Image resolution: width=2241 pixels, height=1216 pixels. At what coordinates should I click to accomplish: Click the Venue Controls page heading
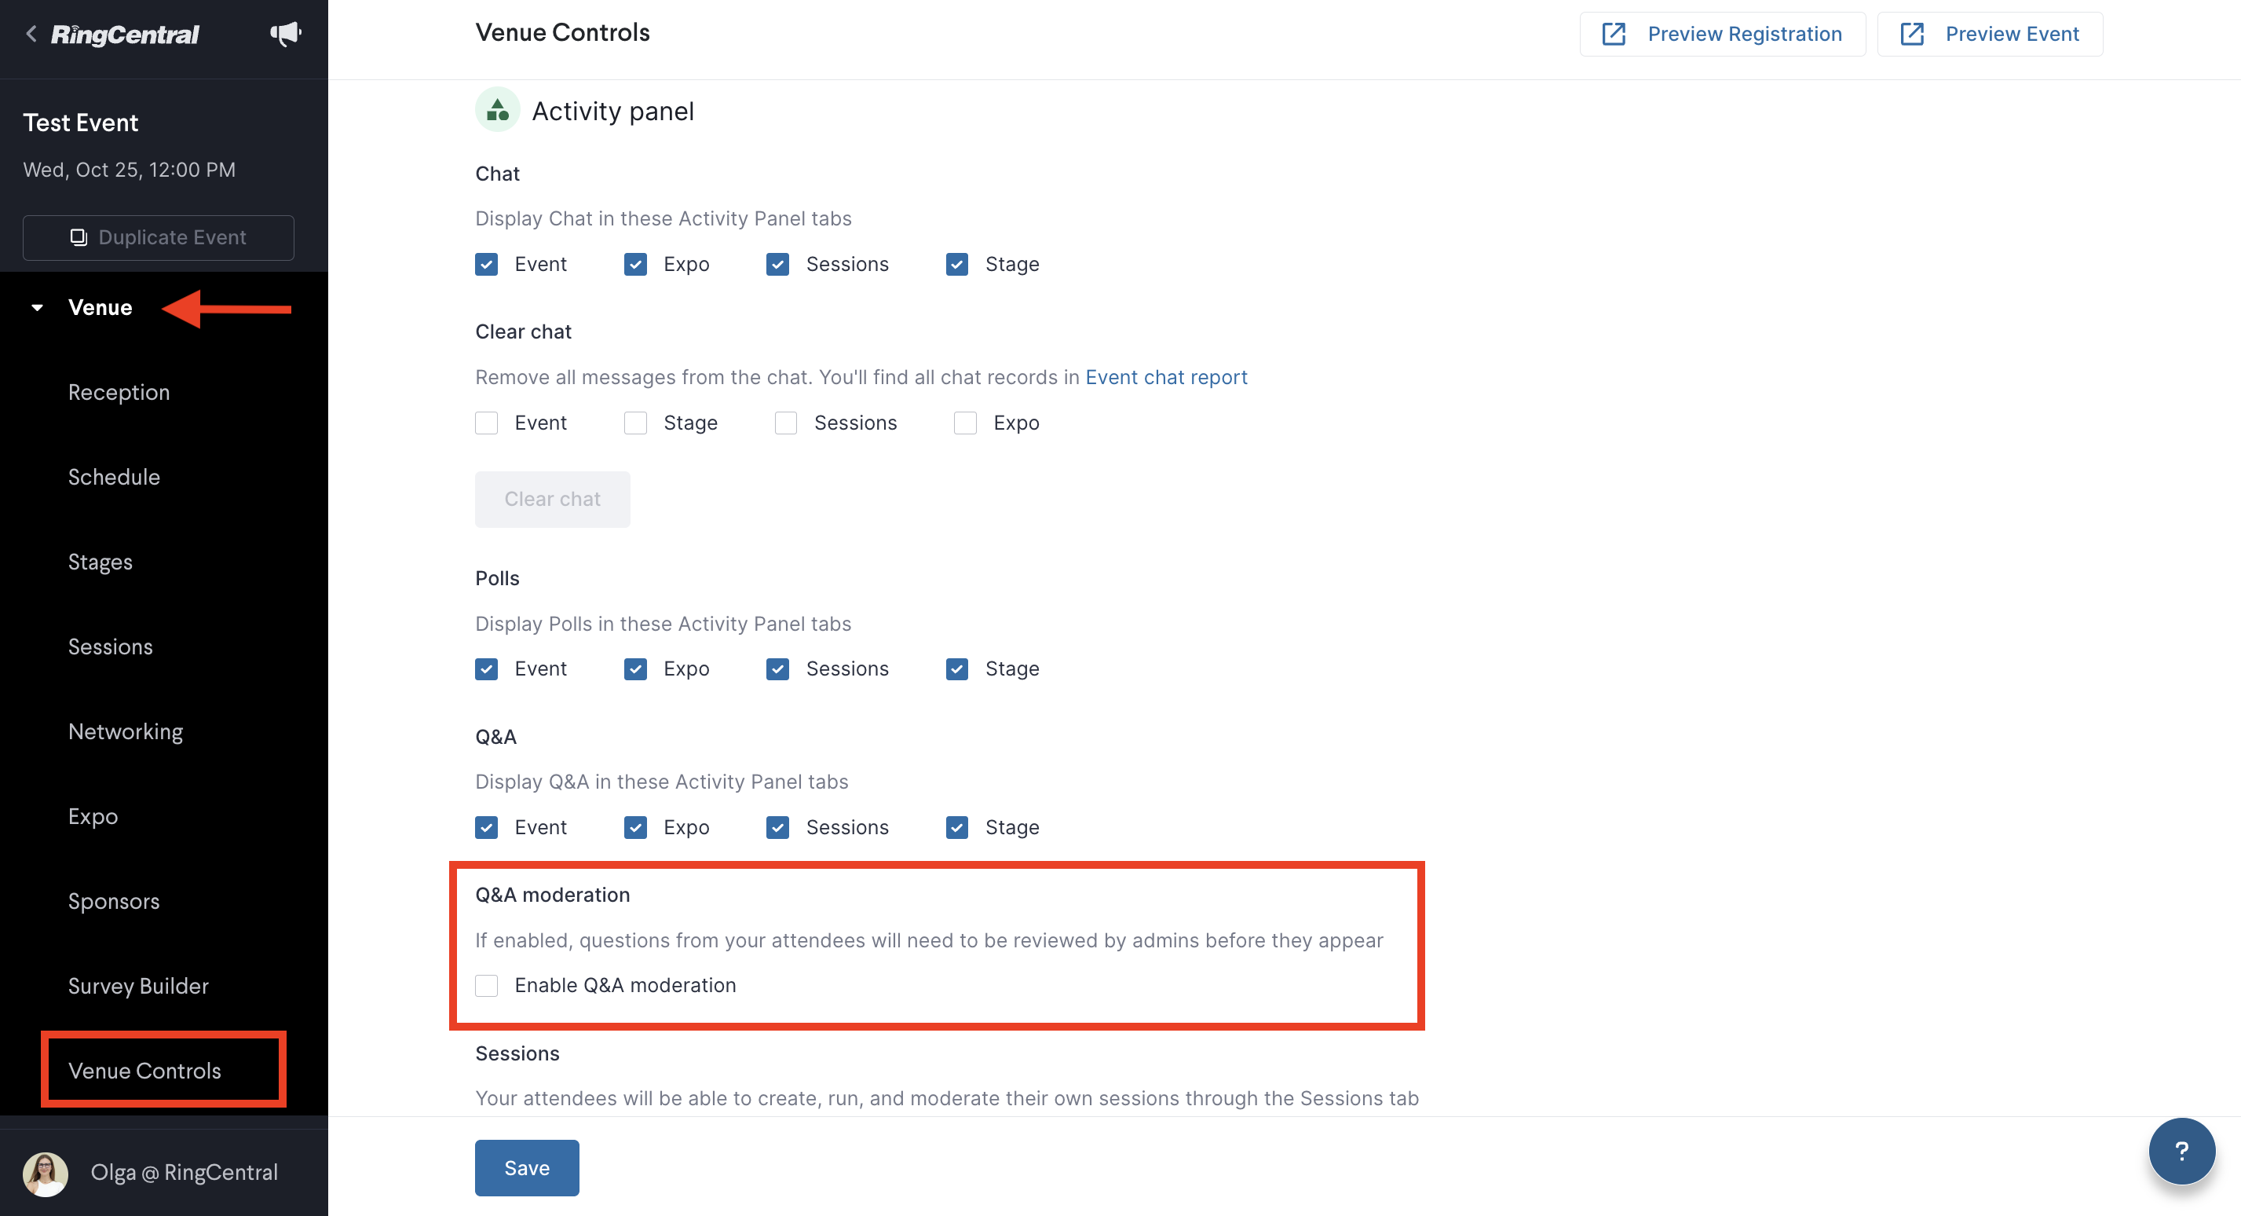click(x=562, y=32)
